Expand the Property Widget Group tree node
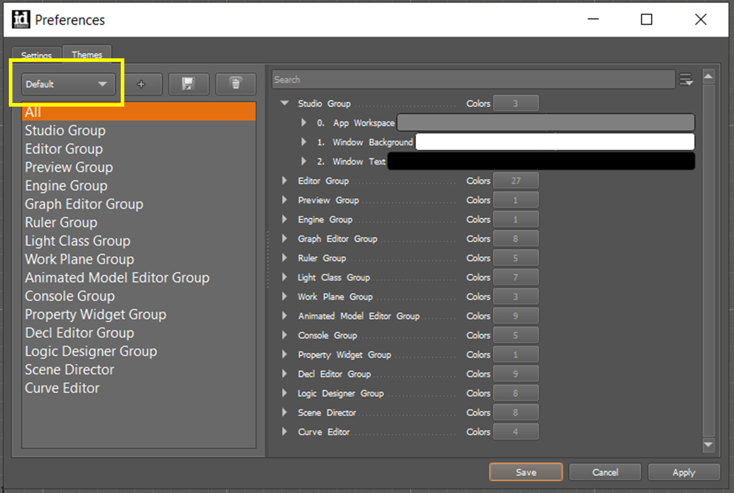734x493 pixels. point(285,355)
